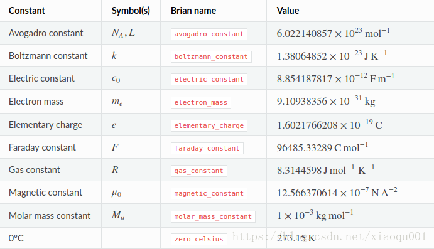Viewport: 434px width, 249px height.
Task: Click the 'Symbol(s)' column header
Action: (x=131, y=11)
